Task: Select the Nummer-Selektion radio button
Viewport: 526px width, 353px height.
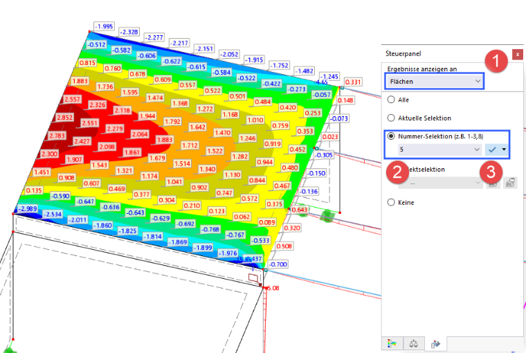Action: [391, 136]
